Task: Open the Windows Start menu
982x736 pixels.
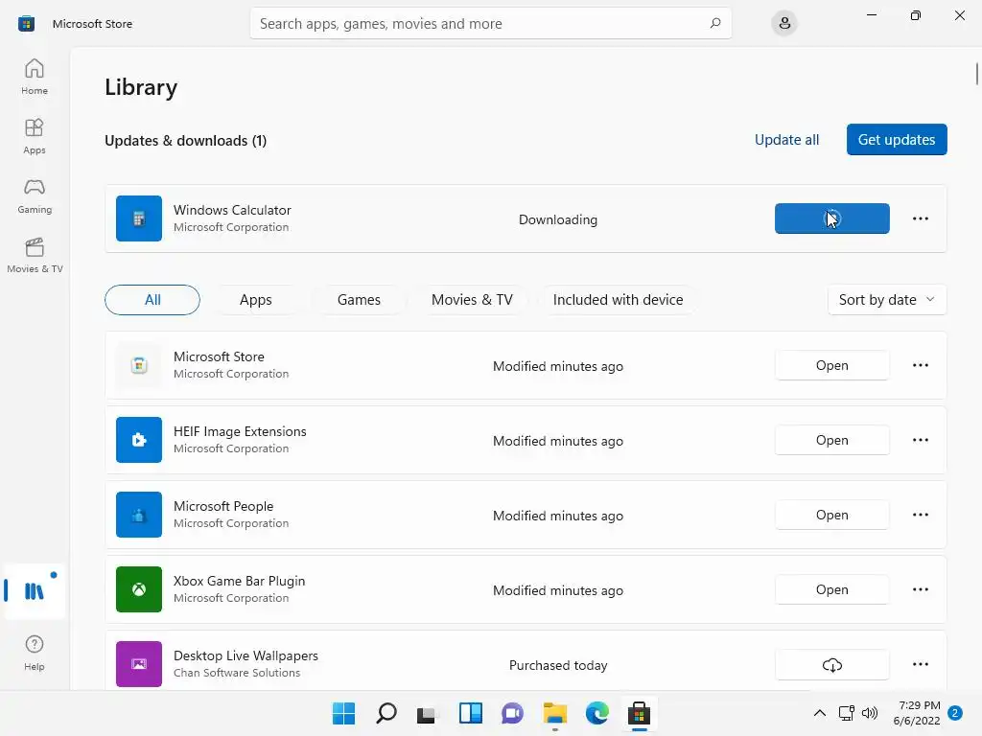Action: point(343,713)
